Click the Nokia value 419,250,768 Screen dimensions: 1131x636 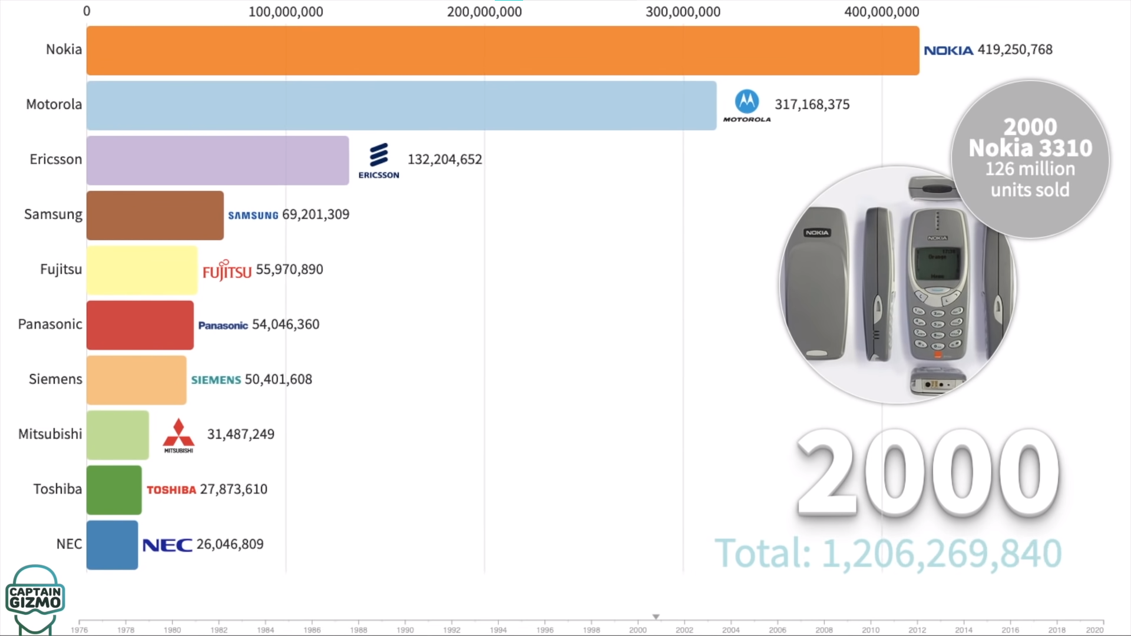pos(1015,50)
